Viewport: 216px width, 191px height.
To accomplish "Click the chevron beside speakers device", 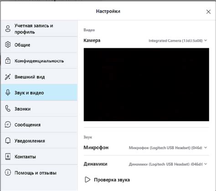I will (206, 164).
